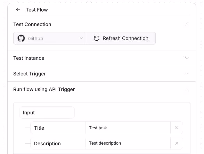Click the Select Trigger heading
The image size is (204, 154).
(x=30, y=74)
